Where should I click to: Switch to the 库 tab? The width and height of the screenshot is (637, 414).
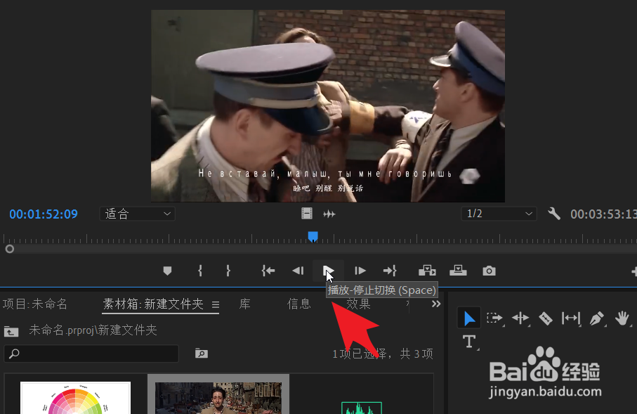(244, 304)
